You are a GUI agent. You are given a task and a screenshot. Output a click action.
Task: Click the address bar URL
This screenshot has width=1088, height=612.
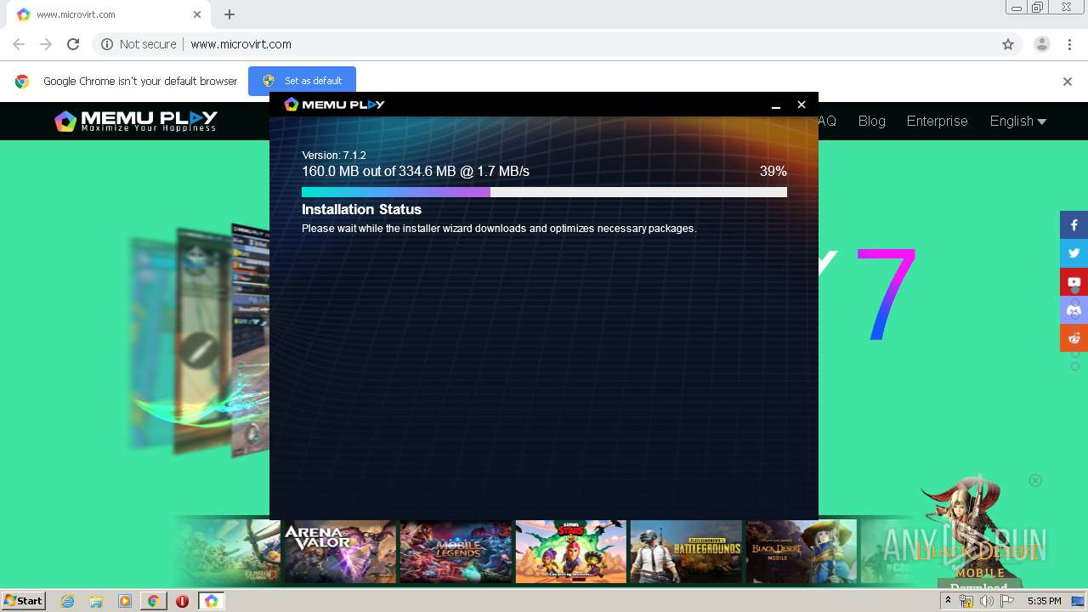[x=241, y=44]
